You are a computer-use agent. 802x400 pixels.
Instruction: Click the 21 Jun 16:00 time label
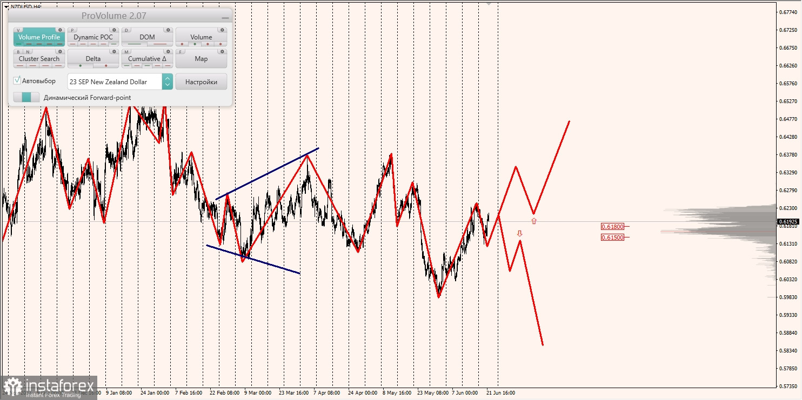pyautogui.click(x=500, y=393)
